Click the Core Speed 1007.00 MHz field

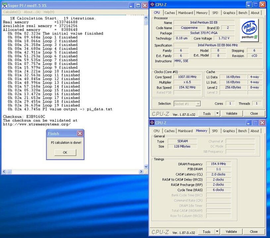[187, 77]
